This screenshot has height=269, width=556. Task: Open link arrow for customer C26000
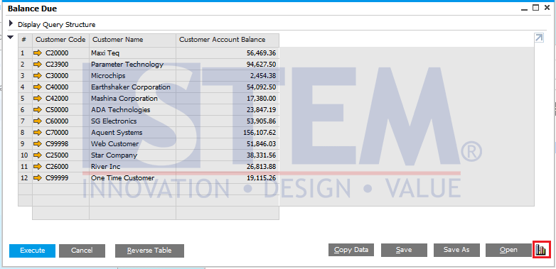click(x=37, y=166)
